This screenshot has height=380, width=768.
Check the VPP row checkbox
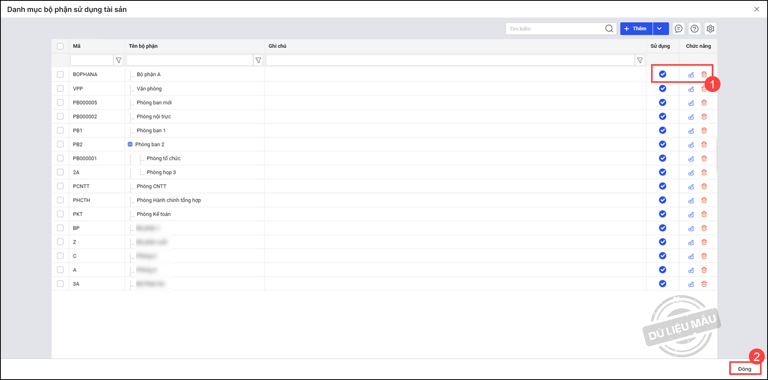pyautogui.click(x=60, y=88)
